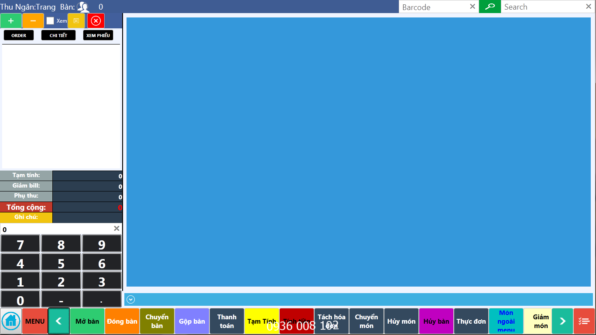Tap keypad digit 7
The height and width of the screenshot is (335, 596).
pos(20,244)
